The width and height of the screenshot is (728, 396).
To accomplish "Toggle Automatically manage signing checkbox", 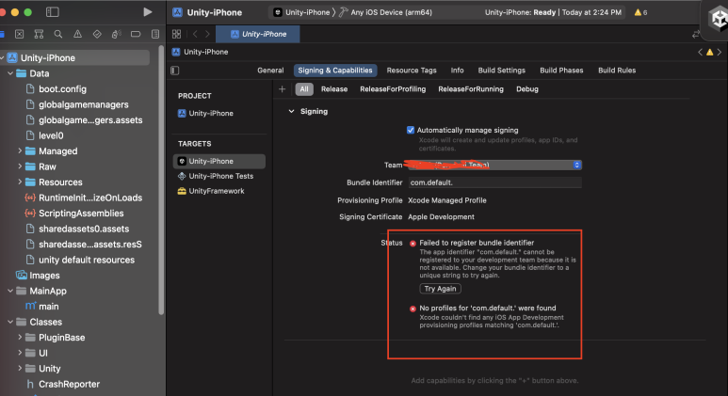I will pyautogui.click(x=411, y=131).
